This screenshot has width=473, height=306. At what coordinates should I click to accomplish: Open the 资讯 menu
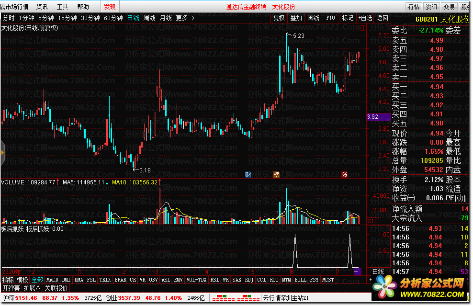point(42,7)
